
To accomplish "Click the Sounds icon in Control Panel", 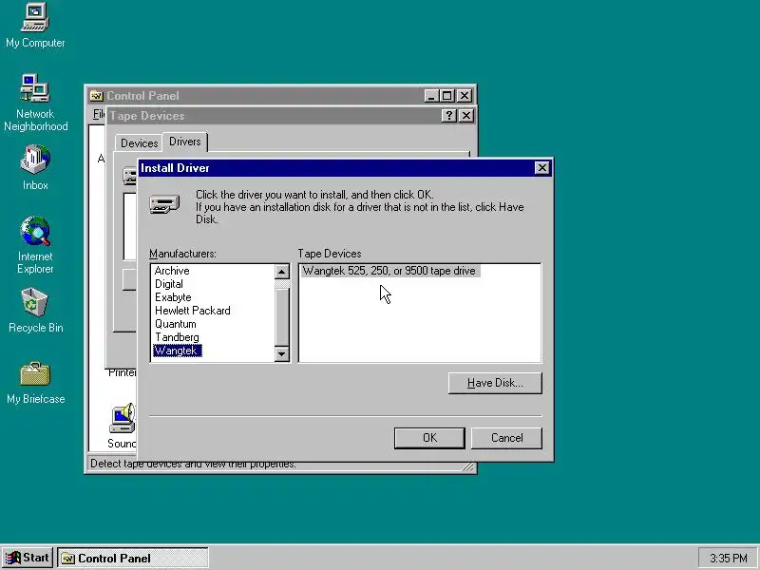I will click(x=123, y=426).
